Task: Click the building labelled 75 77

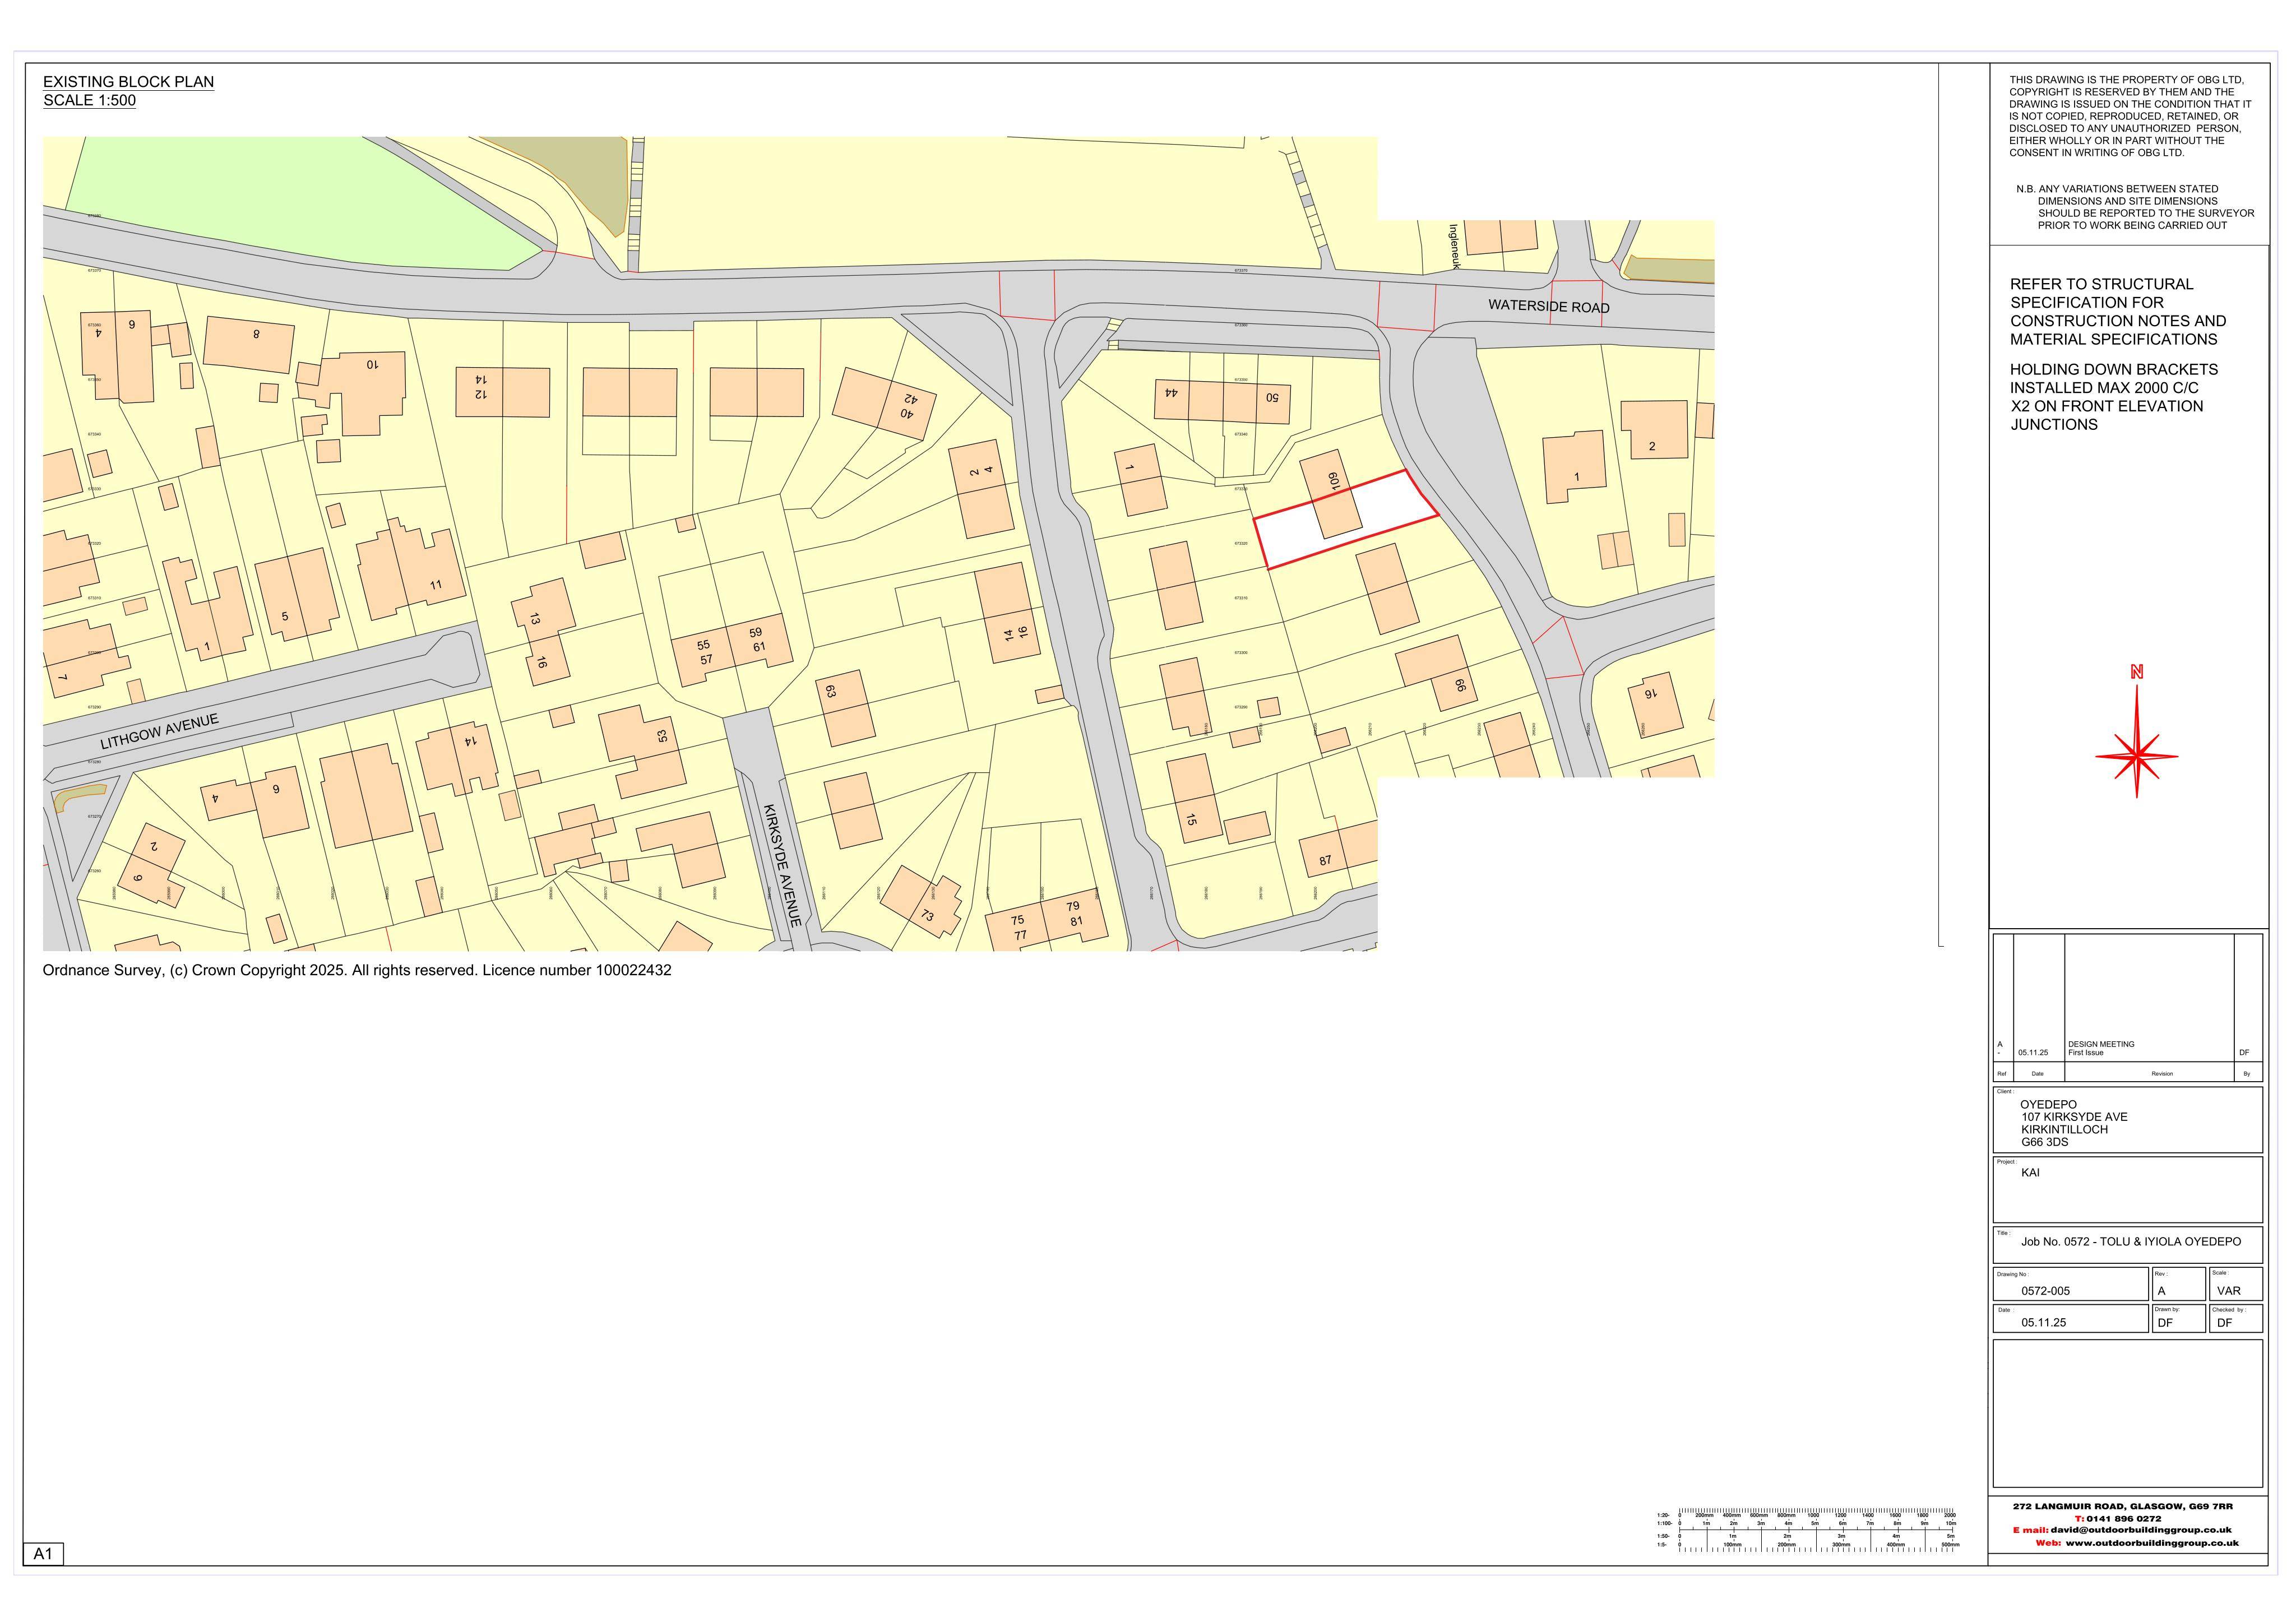Action: tap(1018, 927)
